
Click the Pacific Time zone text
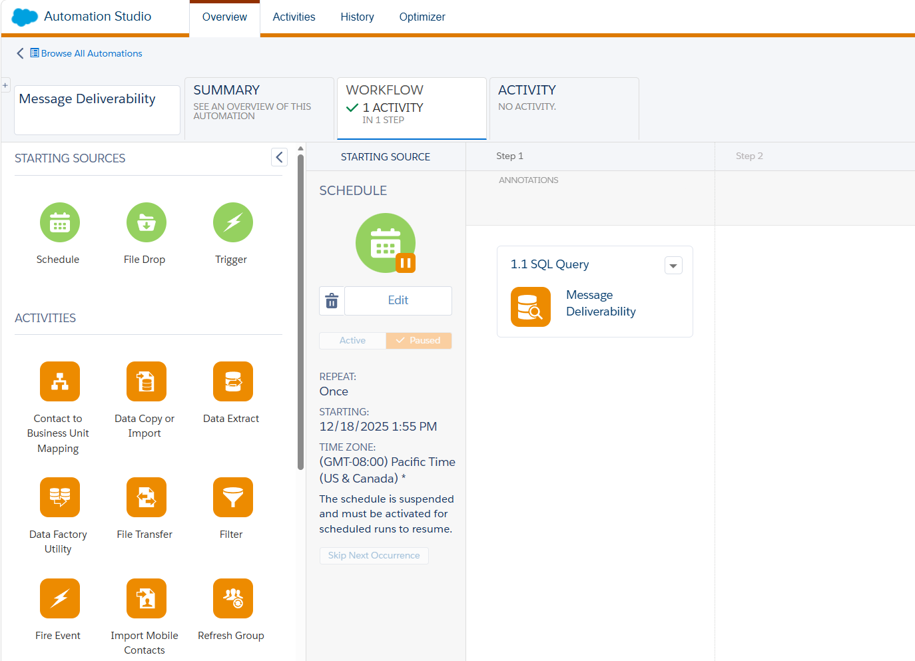(388, 471)
